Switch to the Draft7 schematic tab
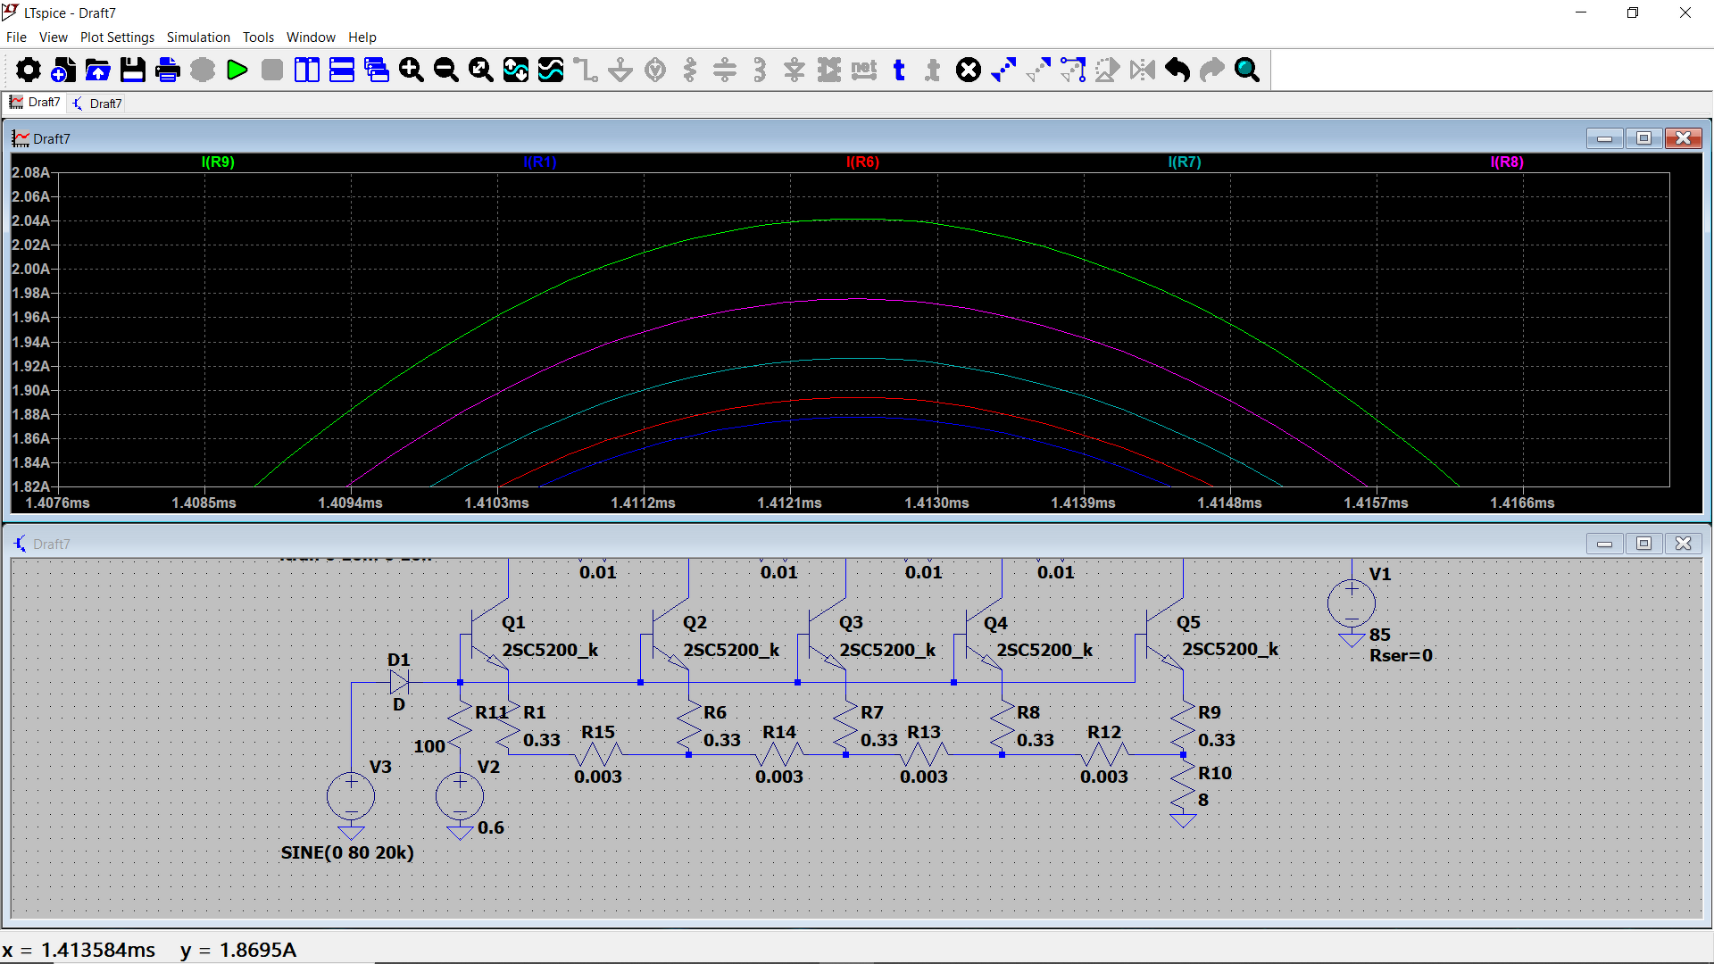The image size is (1714, 964). click(x=98, y=104)
